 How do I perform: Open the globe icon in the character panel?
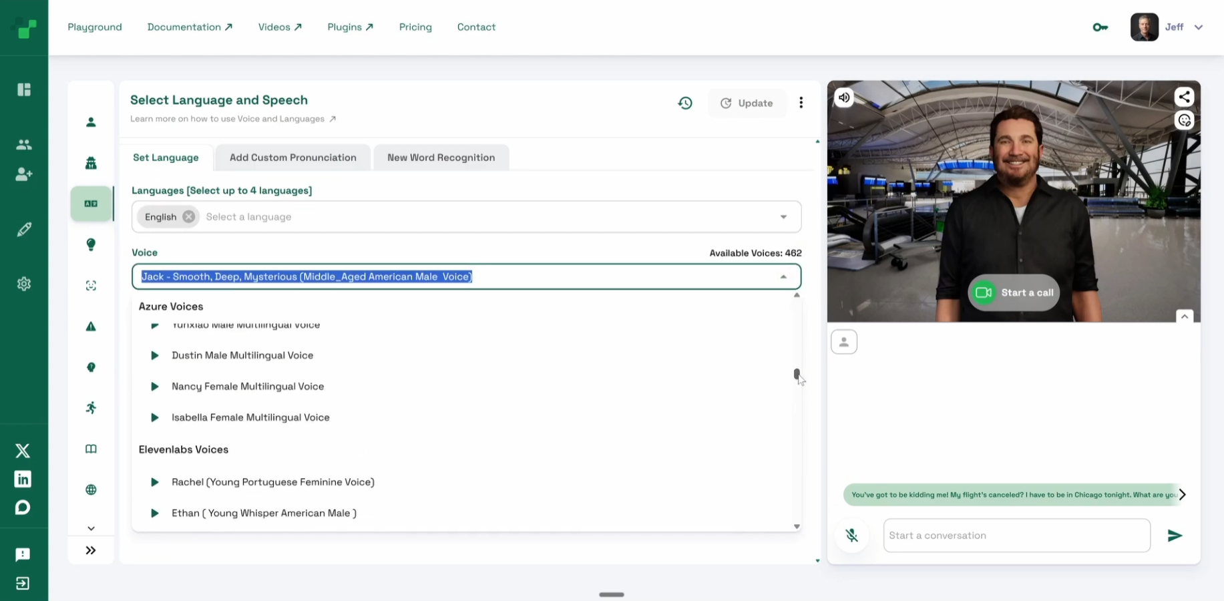click(x=91, y=489)
